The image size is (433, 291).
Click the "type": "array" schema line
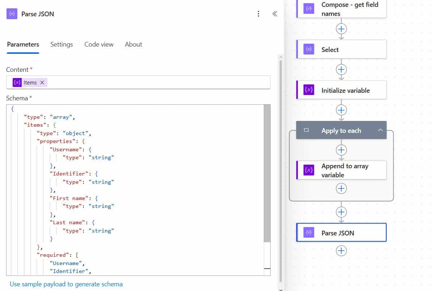click(x=50, y=117)
